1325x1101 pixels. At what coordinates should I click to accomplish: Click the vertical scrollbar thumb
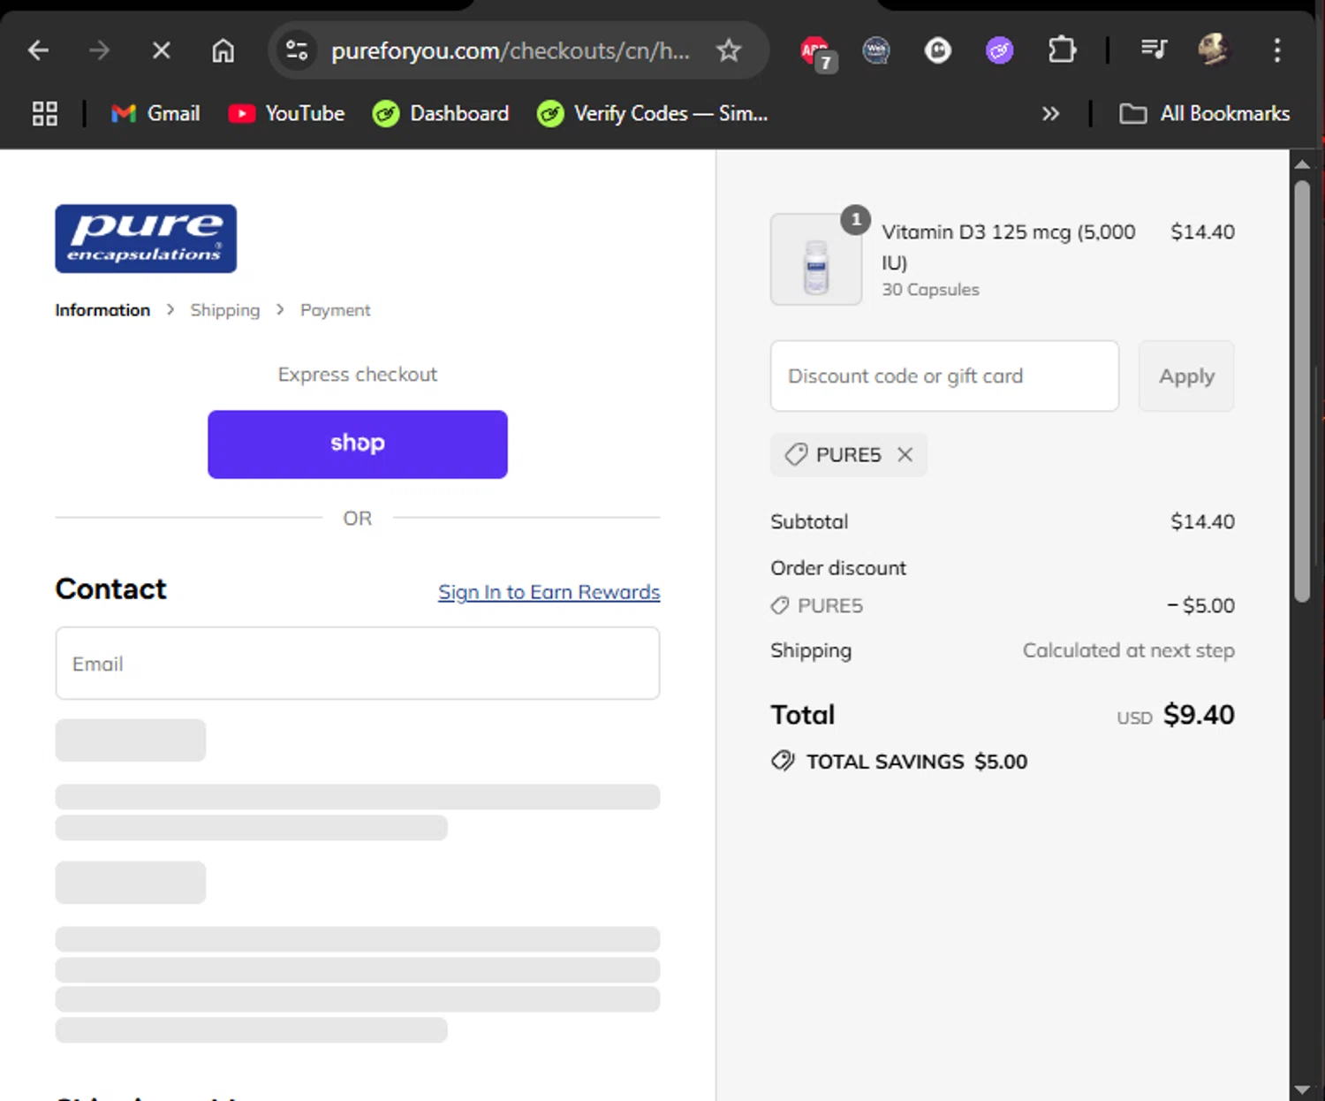pos(1301,391)
